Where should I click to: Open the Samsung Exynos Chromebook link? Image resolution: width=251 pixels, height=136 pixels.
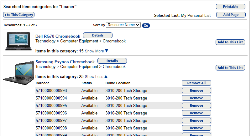click(65, 62)
